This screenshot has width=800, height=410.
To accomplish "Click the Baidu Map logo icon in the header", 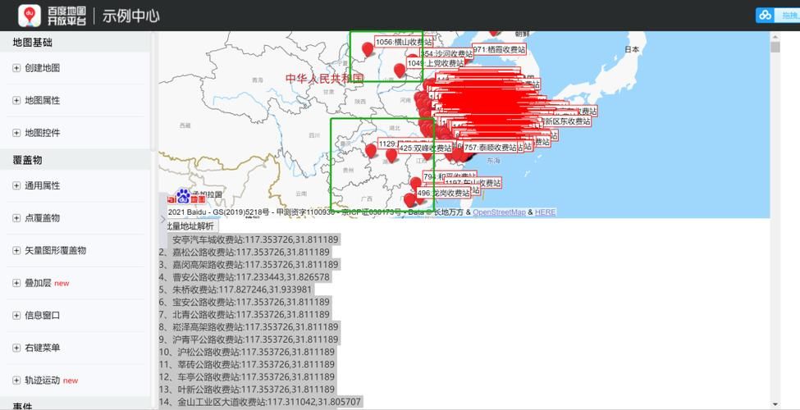I will click(x=29, y=16).
